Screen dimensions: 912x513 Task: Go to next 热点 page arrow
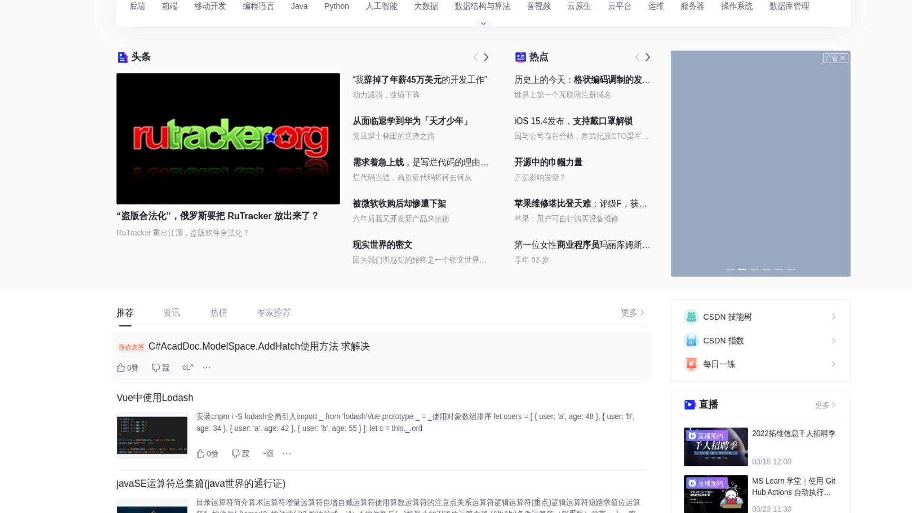647,57
